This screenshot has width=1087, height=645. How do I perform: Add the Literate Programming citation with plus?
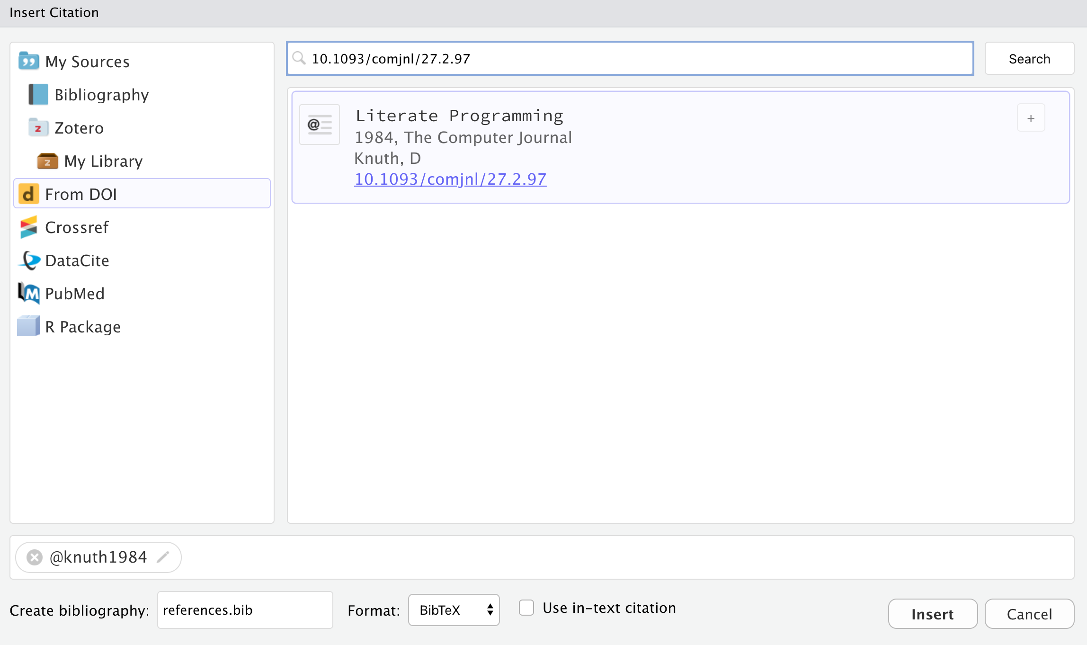click(1031, 117)
